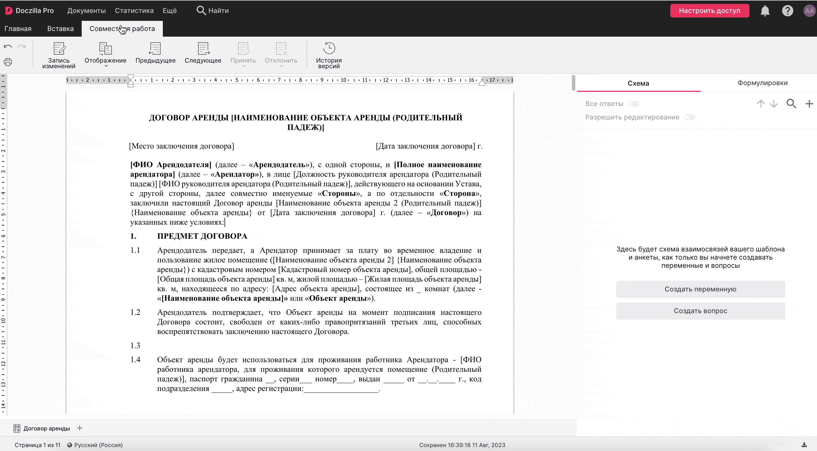Image resolution: width=817 pixels, height=451 pixels.
Task: Switch to the Вставка tab
Action: click(60, 28)
